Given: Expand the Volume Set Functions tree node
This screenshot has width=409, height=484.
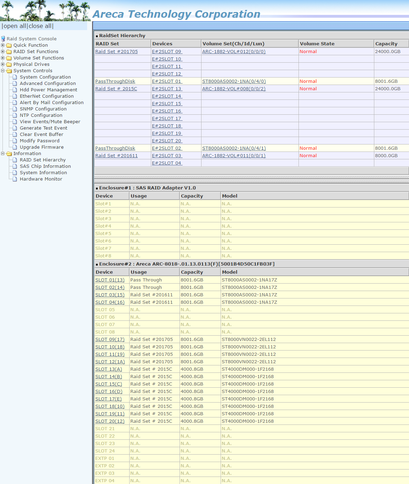Looking at the screenshot, I should click(x=3, y=58).
